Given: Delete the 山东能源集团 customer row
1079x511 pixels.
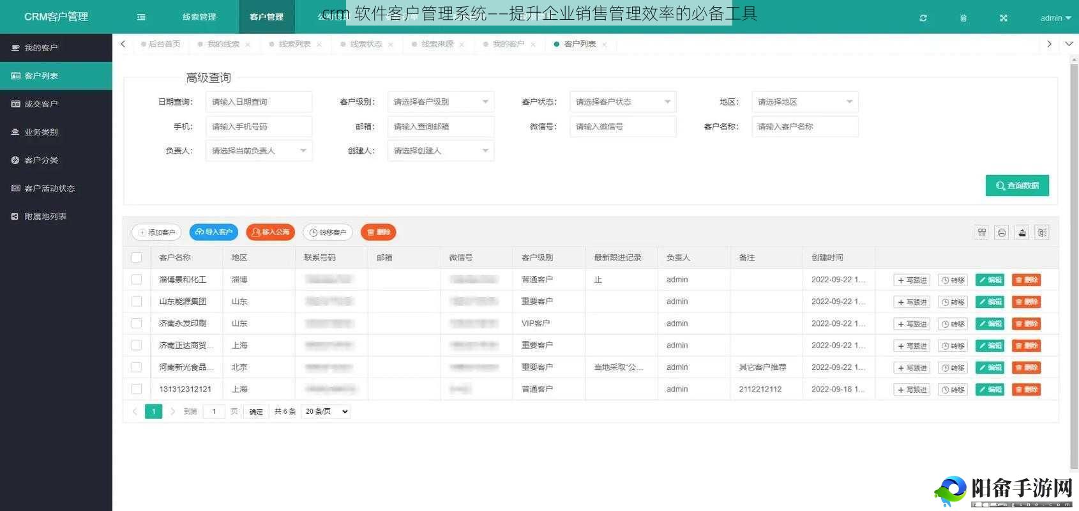Looking at the screenshot, I should (x=1027, y=301).
